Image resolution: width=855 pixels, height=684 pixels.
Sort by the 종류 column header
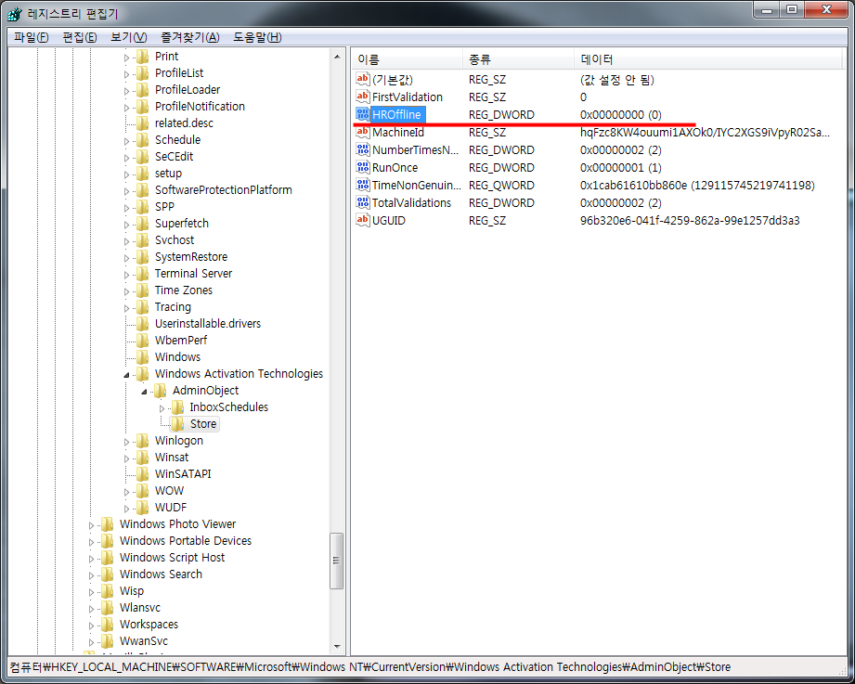pos(519,59)
